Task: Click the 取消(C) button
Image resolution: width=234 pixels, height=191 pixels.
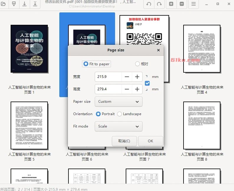Action: click(x=124, y=141)
